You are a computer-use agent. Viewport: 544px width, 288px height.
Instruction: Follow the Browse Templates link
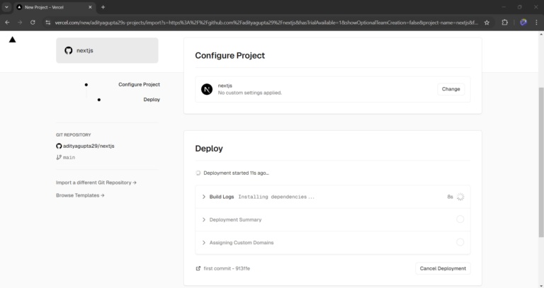(80, 195)
